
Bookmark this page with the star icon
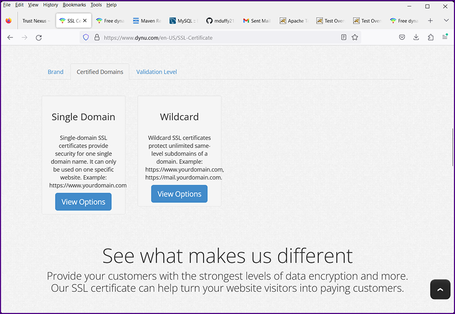pyautogui.click(x=355, y=37)
